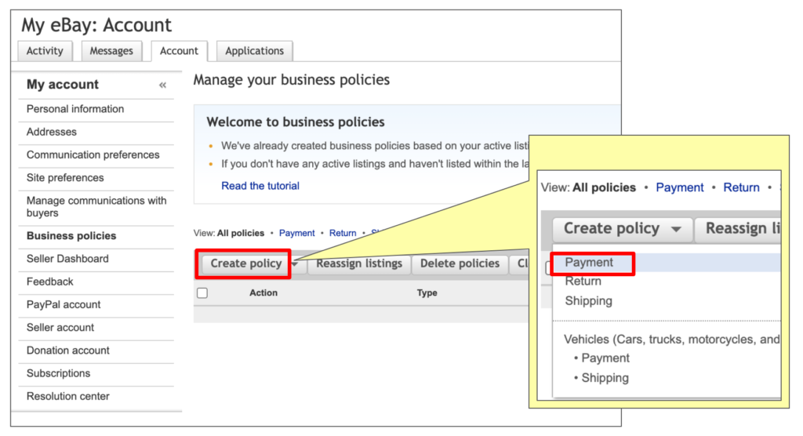Open Seller account
The height and width of the screenshot is (436, 803).
[60, 327]
